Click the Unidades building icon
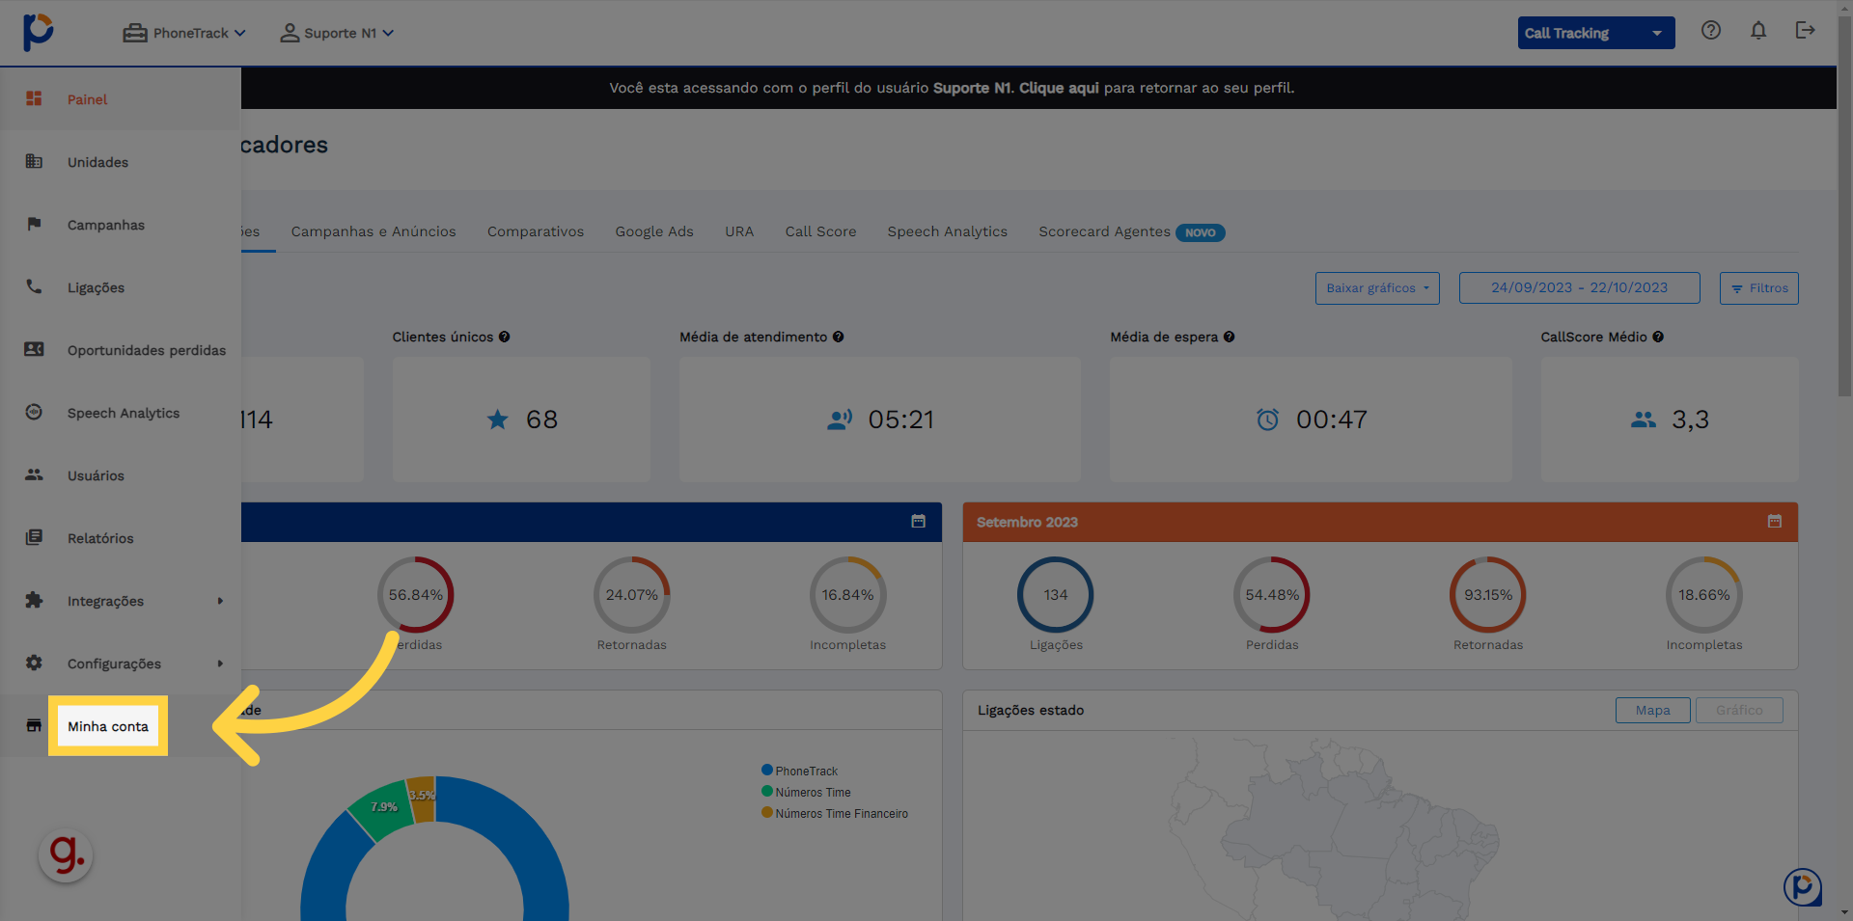Image resolution: width=1853 pixels, height=921 pixels. (x=34, y=161)
